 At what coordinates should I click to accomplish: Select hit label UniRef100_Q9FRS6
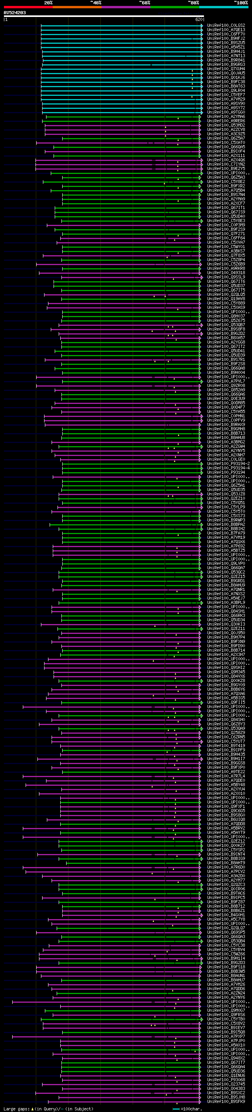pos(226,1015)
